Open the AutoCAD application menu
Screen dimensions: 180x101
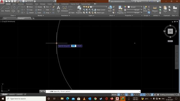point(2,2)
